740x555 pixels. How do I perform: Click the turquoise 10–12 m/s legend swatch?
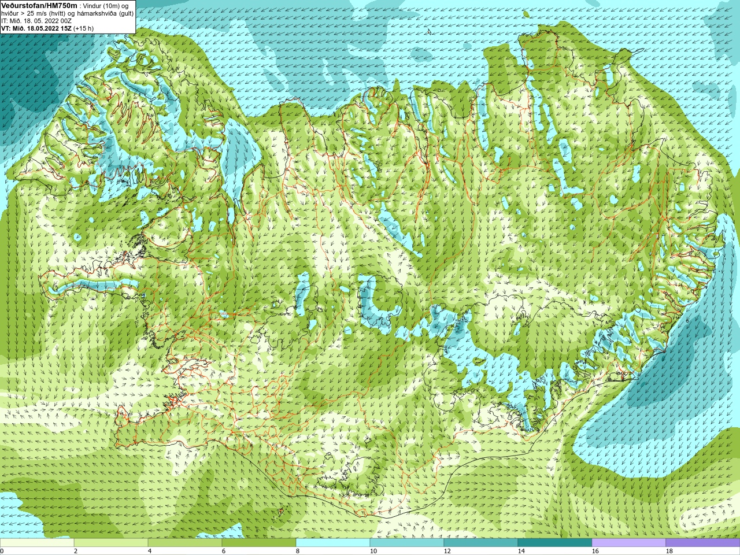pyautogui.click(x=407, y=543)
